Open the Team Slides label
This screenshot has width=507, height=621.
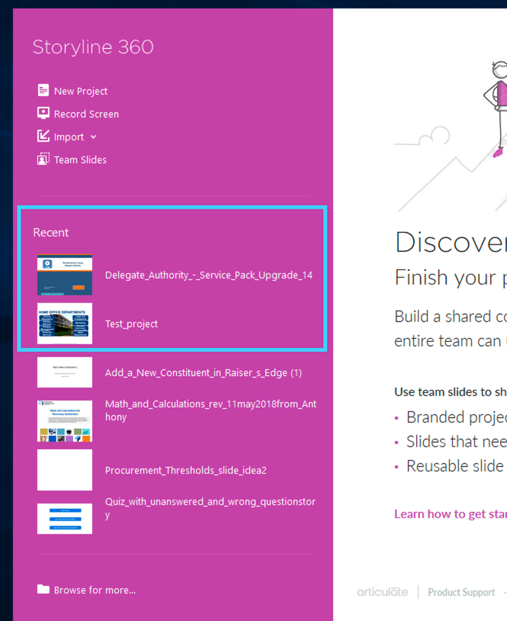tap(80, 160)
